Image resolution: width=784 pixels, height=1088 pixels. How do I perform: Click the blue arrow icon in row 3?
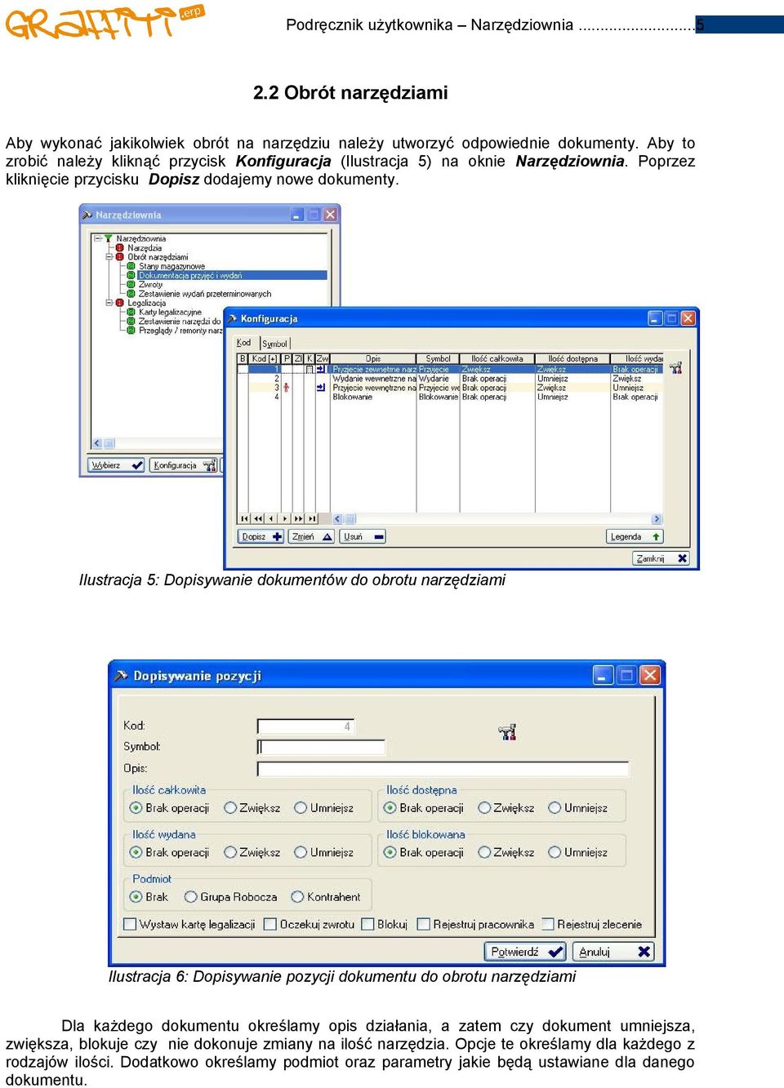[x=320, y=388]
